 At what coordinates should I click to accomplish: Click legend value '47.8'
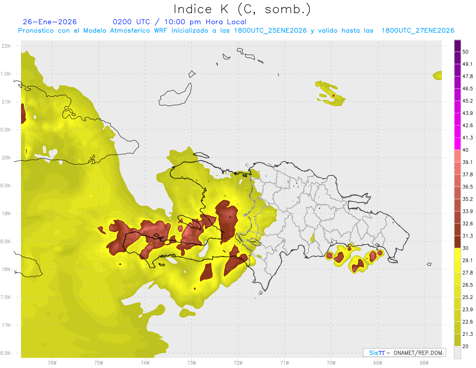point(467,76)
